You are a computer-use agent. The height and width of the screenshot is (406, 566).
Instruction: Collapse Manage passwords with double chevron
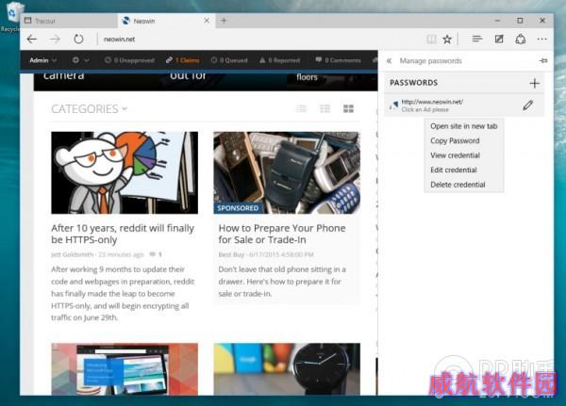point(389,61)
